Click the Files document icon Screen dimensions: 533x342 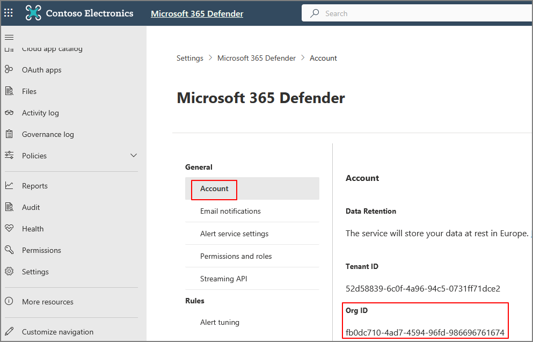9,91
